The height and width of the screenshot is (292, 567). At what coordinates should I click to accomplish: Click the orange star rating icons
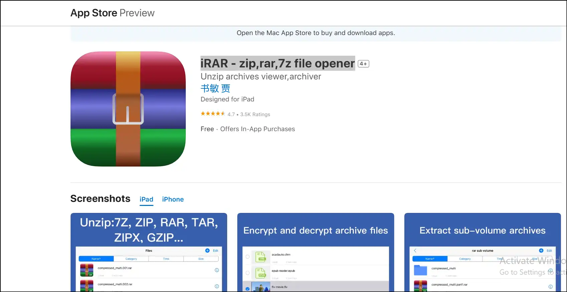click(213, 114)
